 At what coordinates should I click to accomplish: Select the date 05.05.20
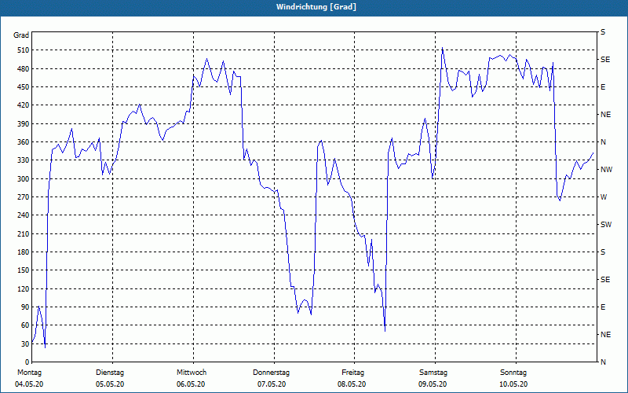[x=110, y=384]
